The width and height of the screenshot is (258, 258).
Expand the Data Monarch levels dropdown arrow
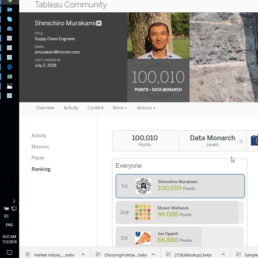(x=241, y=141)
